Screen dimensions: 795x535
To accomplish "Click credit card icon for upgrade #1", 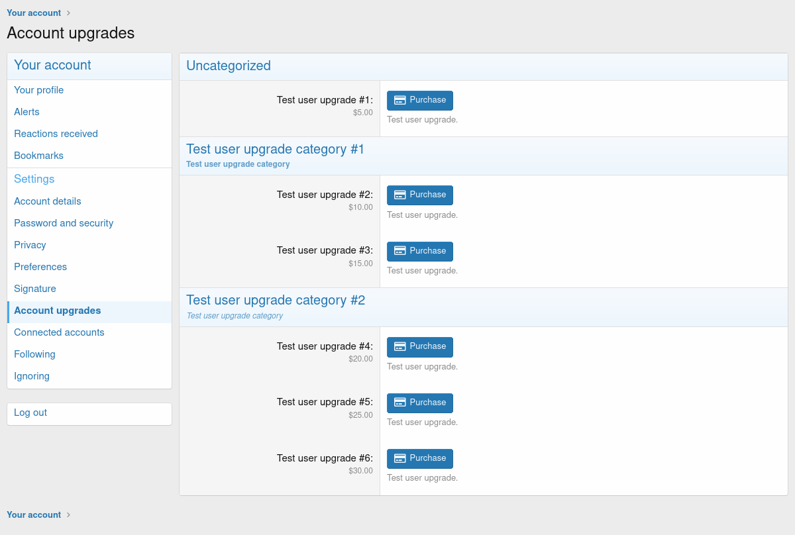I will click(x=399, y=100).
